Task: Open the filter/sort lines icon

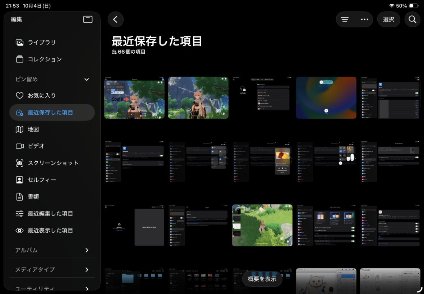Action: [345, 19]
